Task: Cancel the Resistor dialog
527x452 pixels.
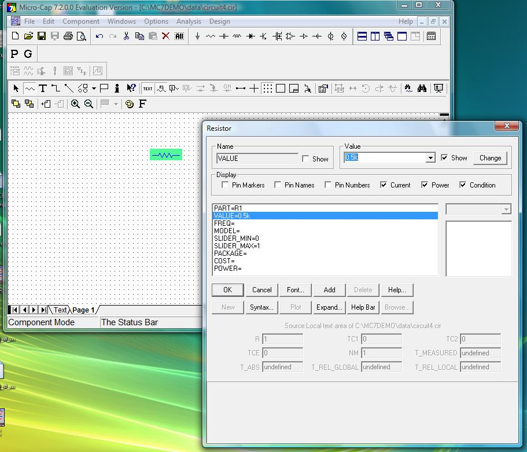Action: (x=262, y=290)
